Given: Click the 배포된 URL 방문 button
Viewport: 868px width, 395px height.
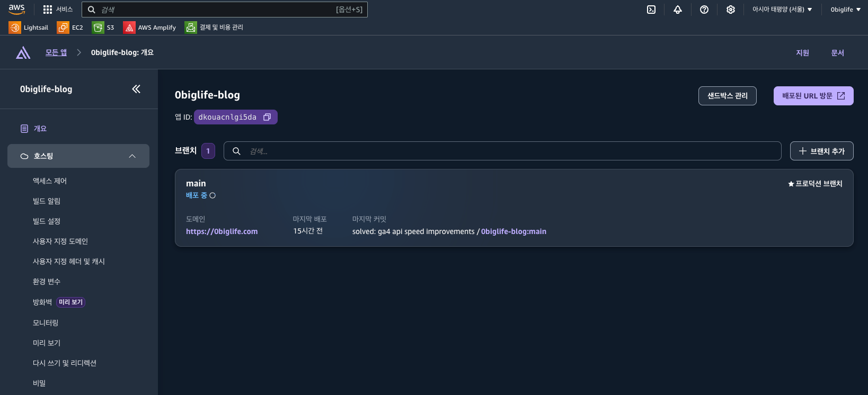Looking at the screenshot, I should (x=813, y=96).
